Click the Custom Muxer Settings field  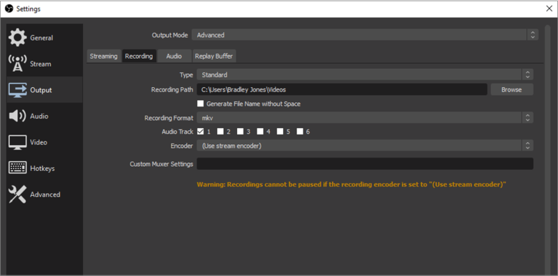pos(365,164)
